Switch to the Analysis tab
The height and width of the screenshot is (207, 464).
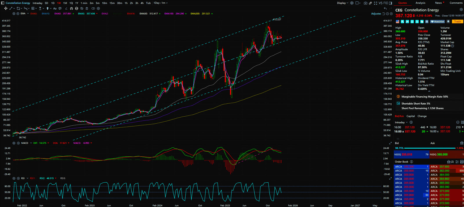[x=420, y=3]
